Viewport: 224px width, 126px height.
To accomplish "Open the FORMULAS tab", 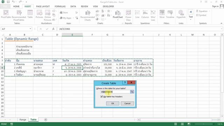I will tap(60, 6).
